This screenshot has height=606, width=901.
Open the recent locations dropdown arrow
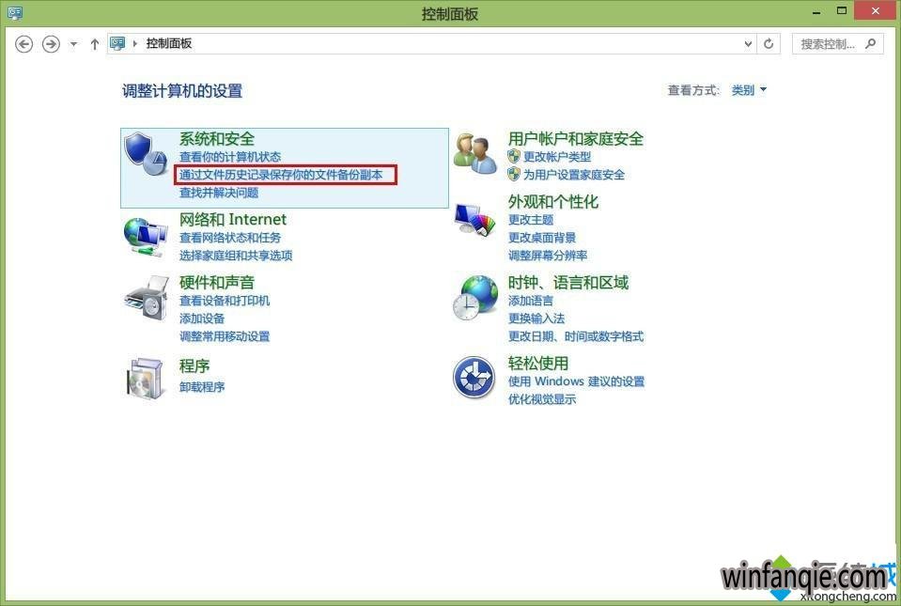(73, 43)
